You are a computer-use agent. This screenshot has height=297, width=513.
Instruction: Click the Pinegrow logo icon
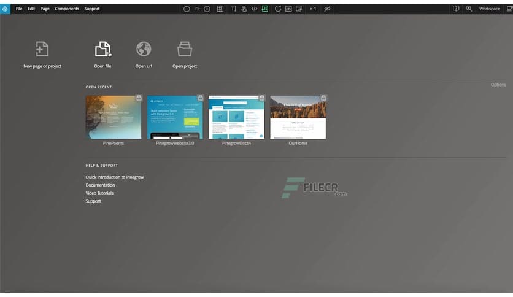click(5, 9)
